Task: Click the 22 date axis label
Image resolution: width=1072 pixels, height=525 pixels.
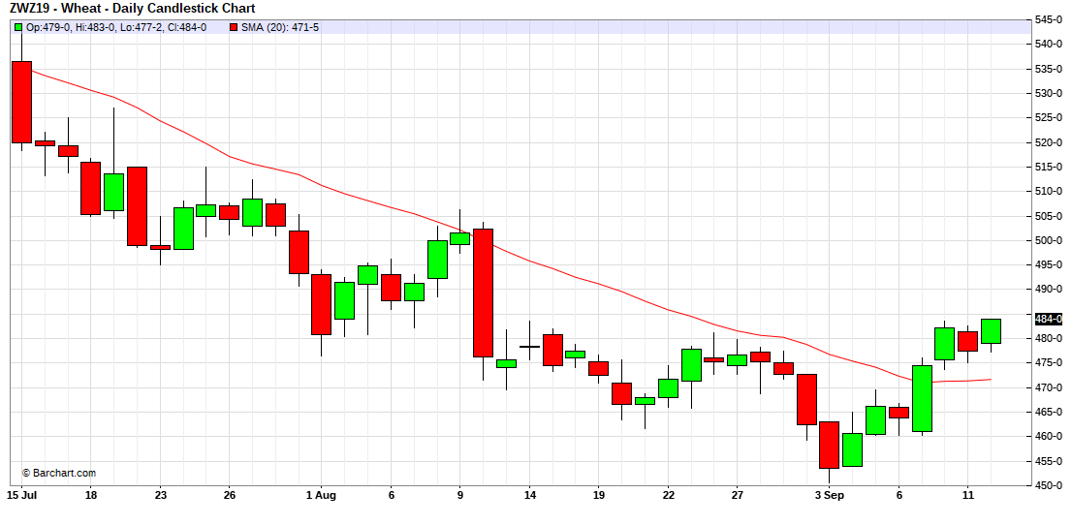Action: (x=669, y=495)
